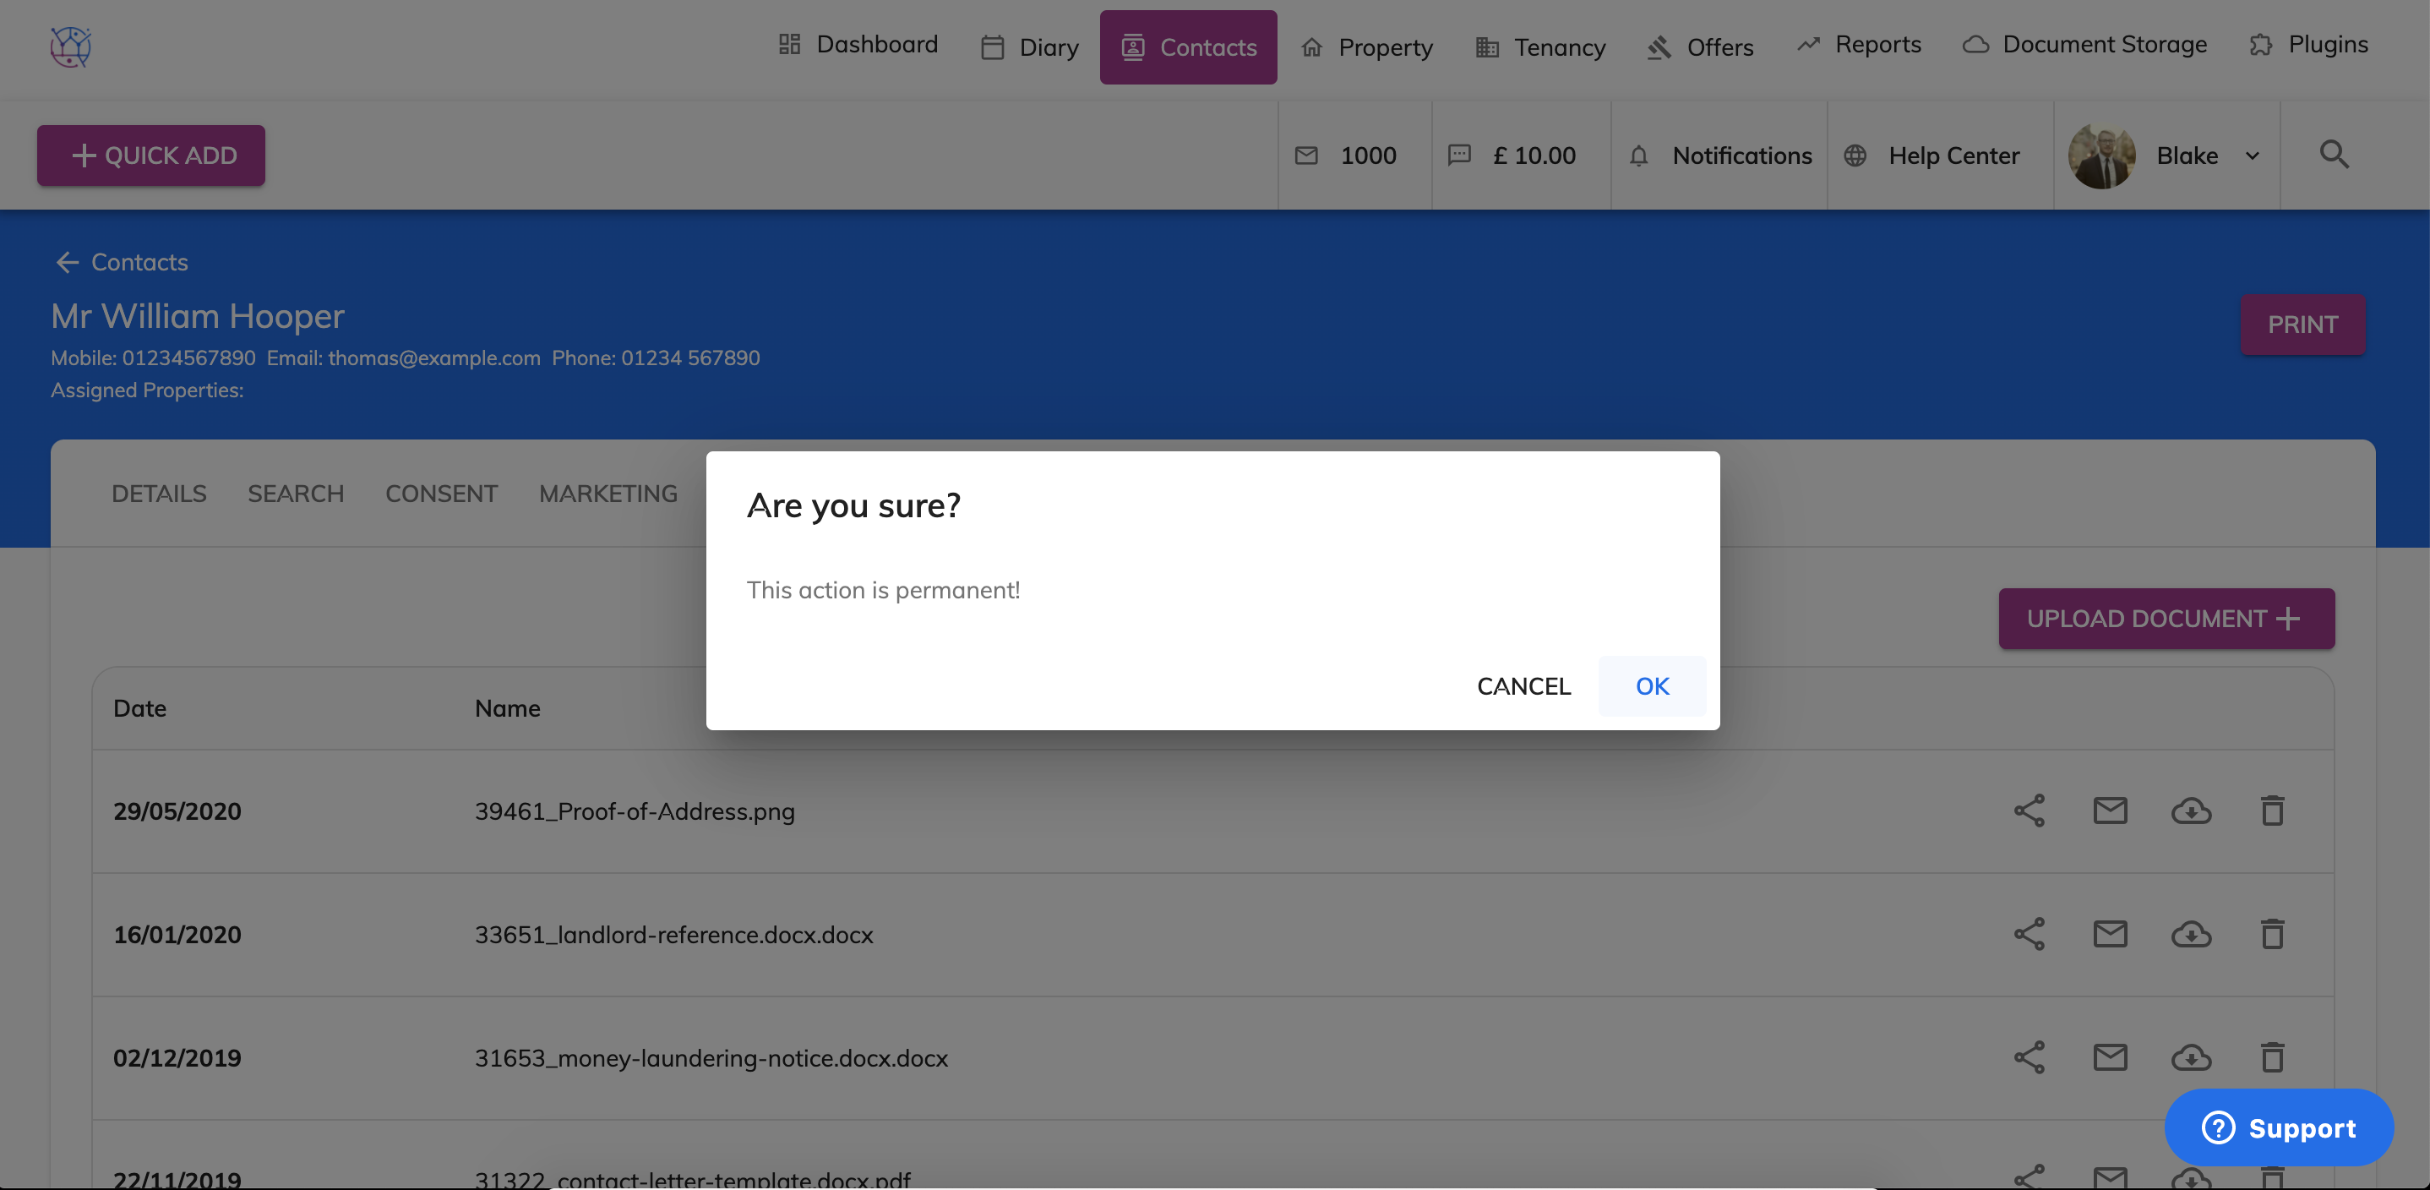
Task: Open the MARKETING tab
Action: pos(607,494)
